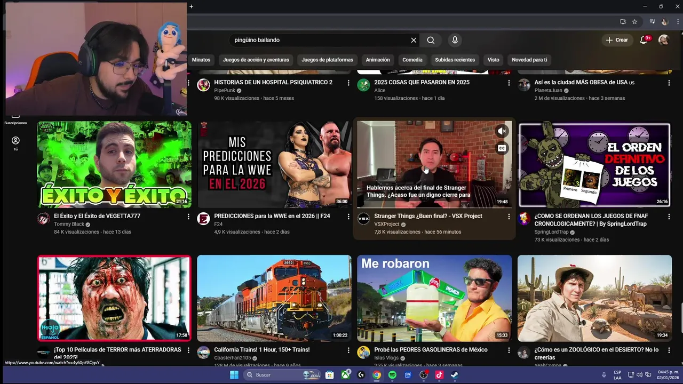683x384 pixels.
Task: Open the notifications bell
Action: pyautogui.click(x=644, y=40)
